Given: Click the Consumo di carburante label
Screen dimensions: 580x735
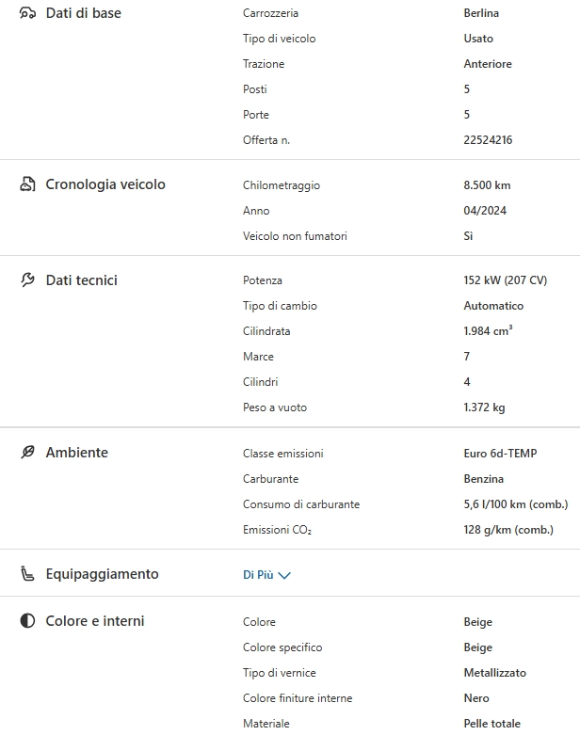Looking at the screenshot, I should (300, 504).
